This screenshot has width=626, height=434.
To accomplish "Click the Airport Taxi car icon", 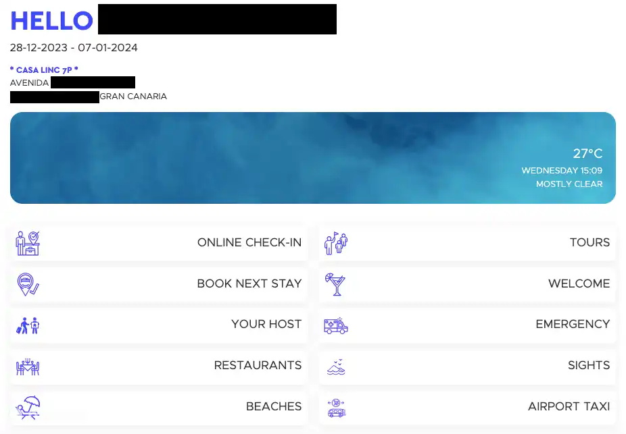I will [335, 407].
